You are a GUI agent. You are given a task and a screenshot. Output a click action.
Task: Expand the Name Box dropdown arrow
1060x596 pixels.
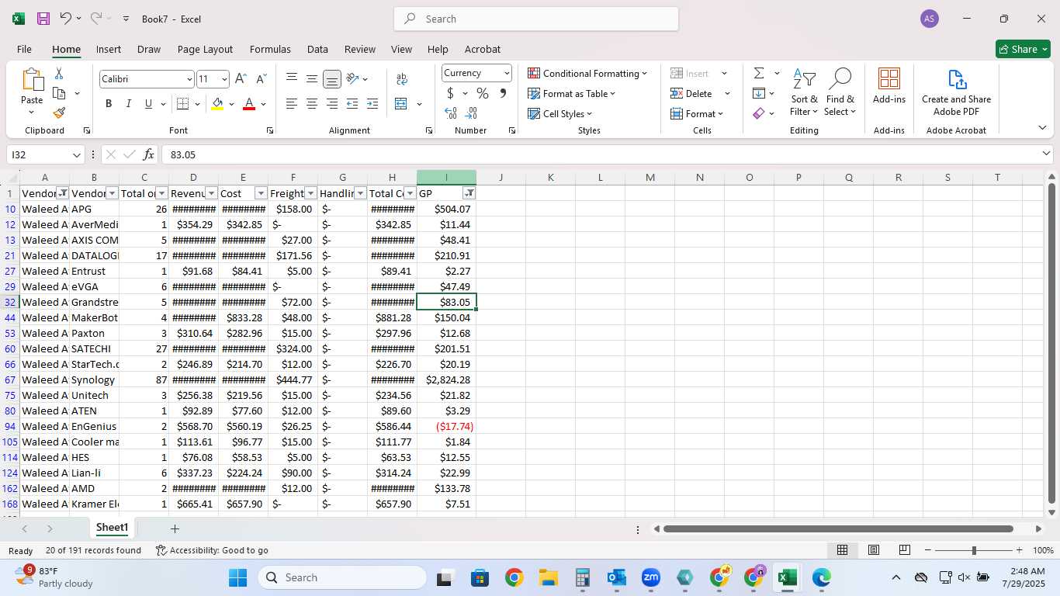click(x=75, y=155)
